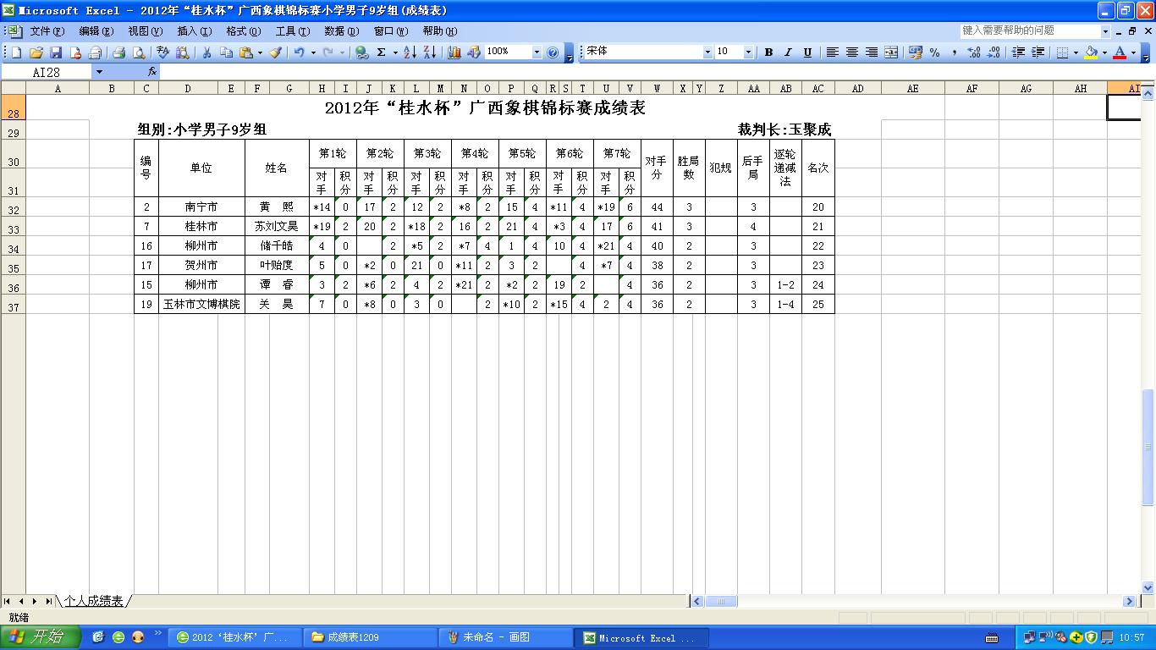Image resolution: width=1156 pixels, height=650 pixels.
Task: Click the horizontal scrollbar thumb
Action: [x=721, y=601]
